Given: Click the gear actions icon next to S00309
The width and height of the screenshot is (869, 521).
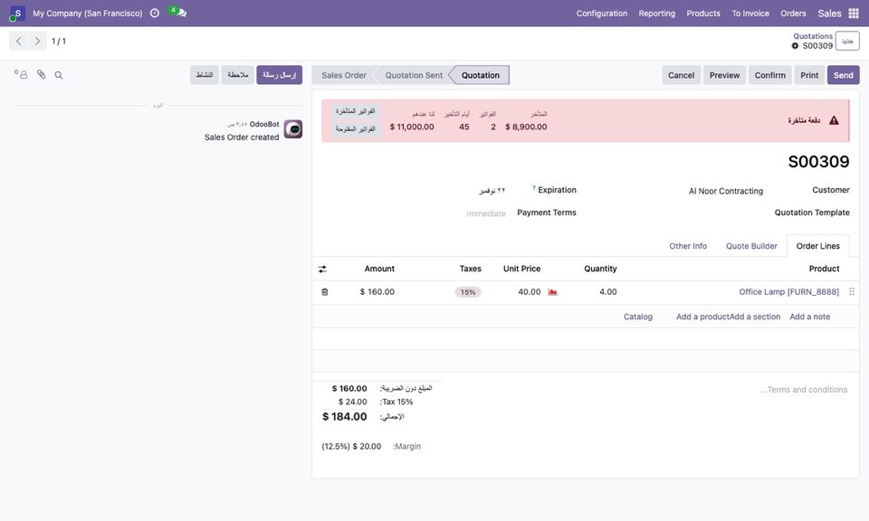Looking at the screenshot, I should (x=796, y=46).
